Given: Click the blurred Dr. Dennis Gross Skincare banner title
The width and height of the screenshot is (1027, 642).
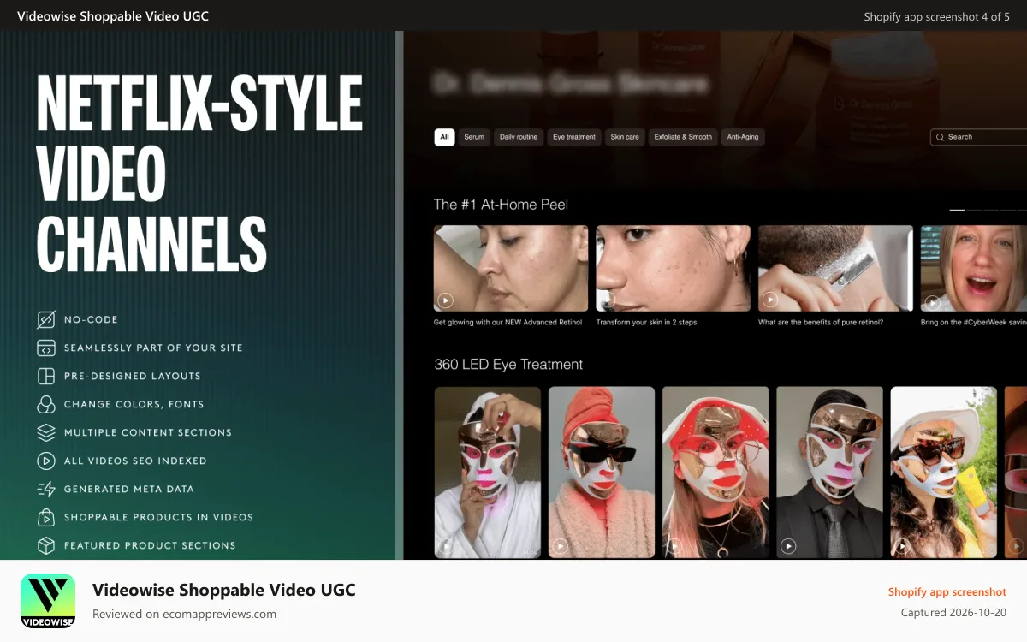Looking at the screenshot, I should [571, 84].
